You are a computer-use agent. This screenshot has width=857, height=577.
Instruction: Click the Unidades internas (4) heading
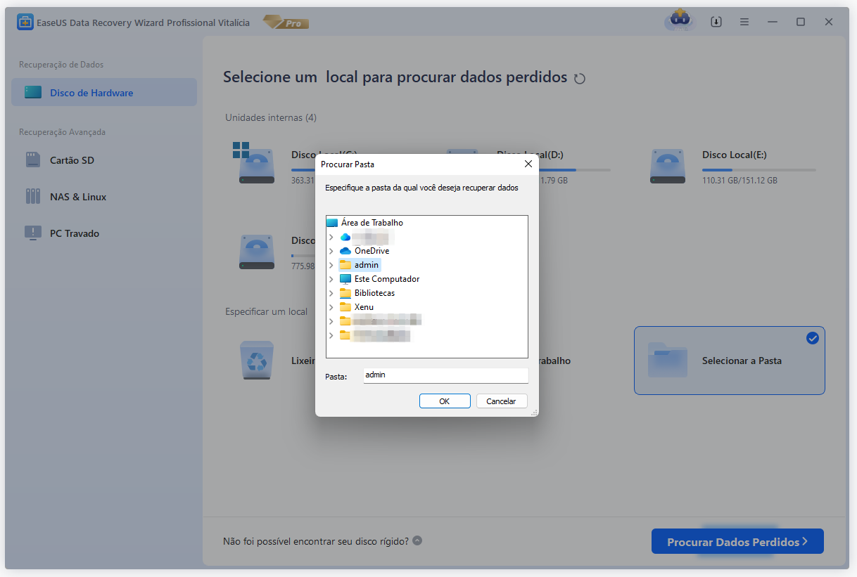pyautogui.click(x=271, y=117)
